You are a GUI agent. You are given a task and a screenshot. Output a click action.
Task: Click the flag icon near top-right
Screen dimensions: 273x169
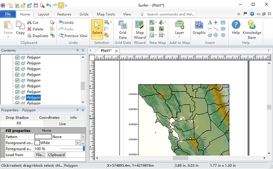245,14
